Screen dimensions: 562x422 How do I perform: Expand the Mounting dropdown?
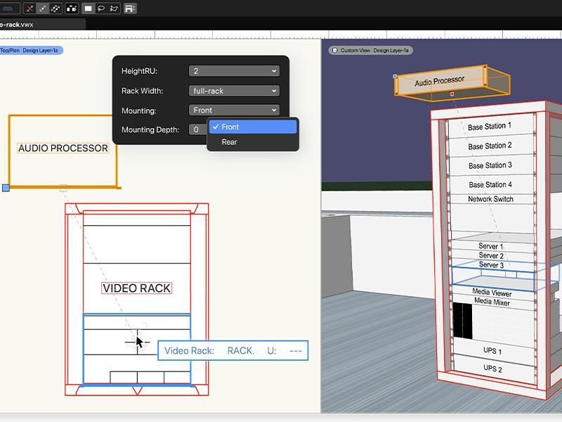click(234, 110)
